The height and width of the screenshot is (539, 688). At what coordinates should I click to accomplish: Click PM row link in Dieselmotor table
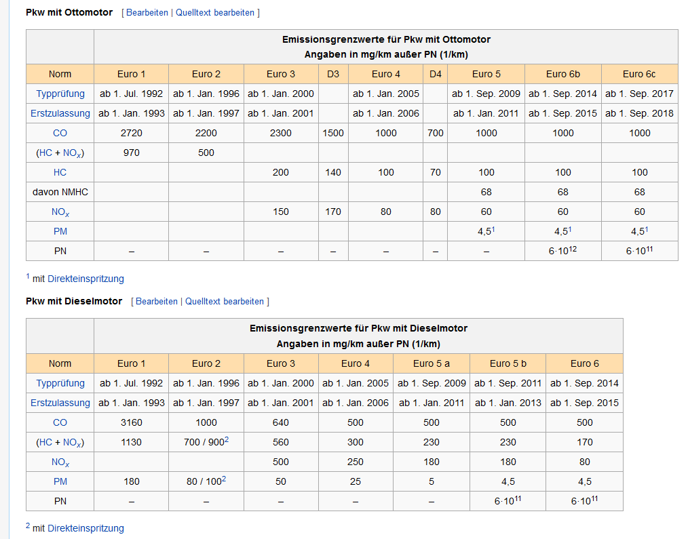coord(60,481)
